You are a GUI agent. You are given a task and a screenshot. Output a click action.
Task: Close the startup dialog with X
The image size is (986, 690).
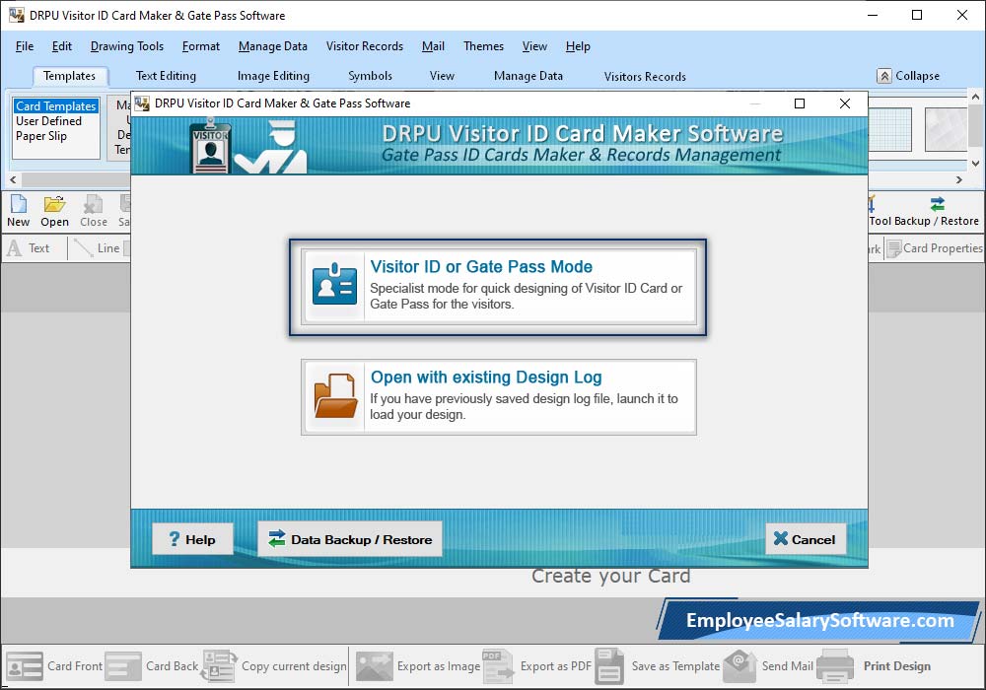(x=845, y=103)
